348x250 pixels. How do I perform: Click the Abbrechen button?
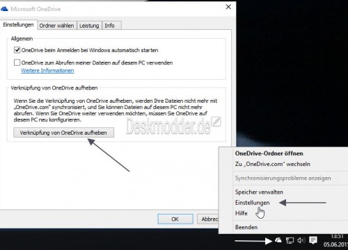pyautogui.click(x=208, y=219)
